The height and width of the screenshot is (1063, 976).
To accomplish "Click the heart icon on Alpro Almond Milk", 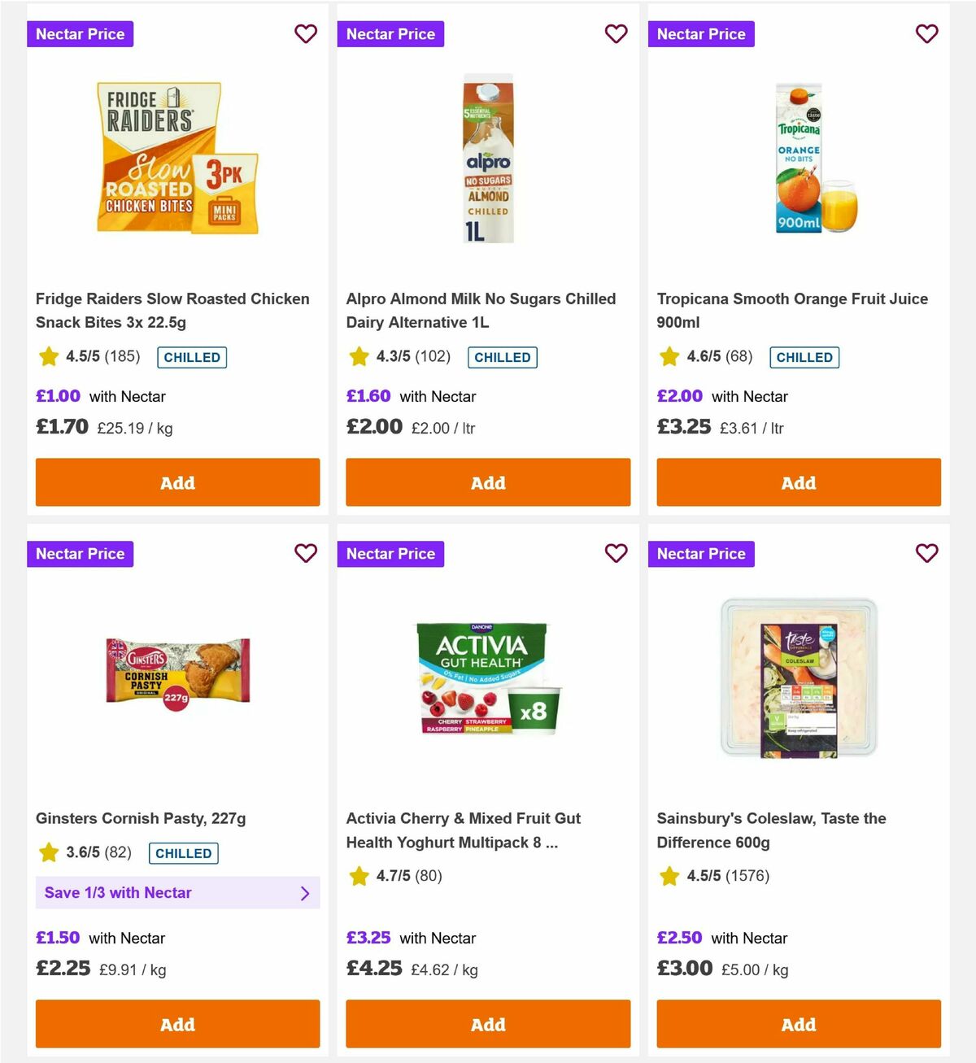I will point(617,34).
